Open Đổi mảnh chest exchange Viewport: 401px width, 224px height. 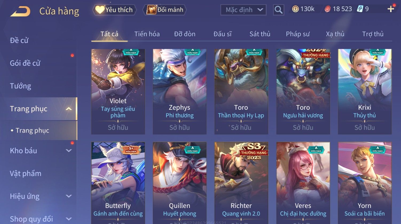(x=165, y=10)
